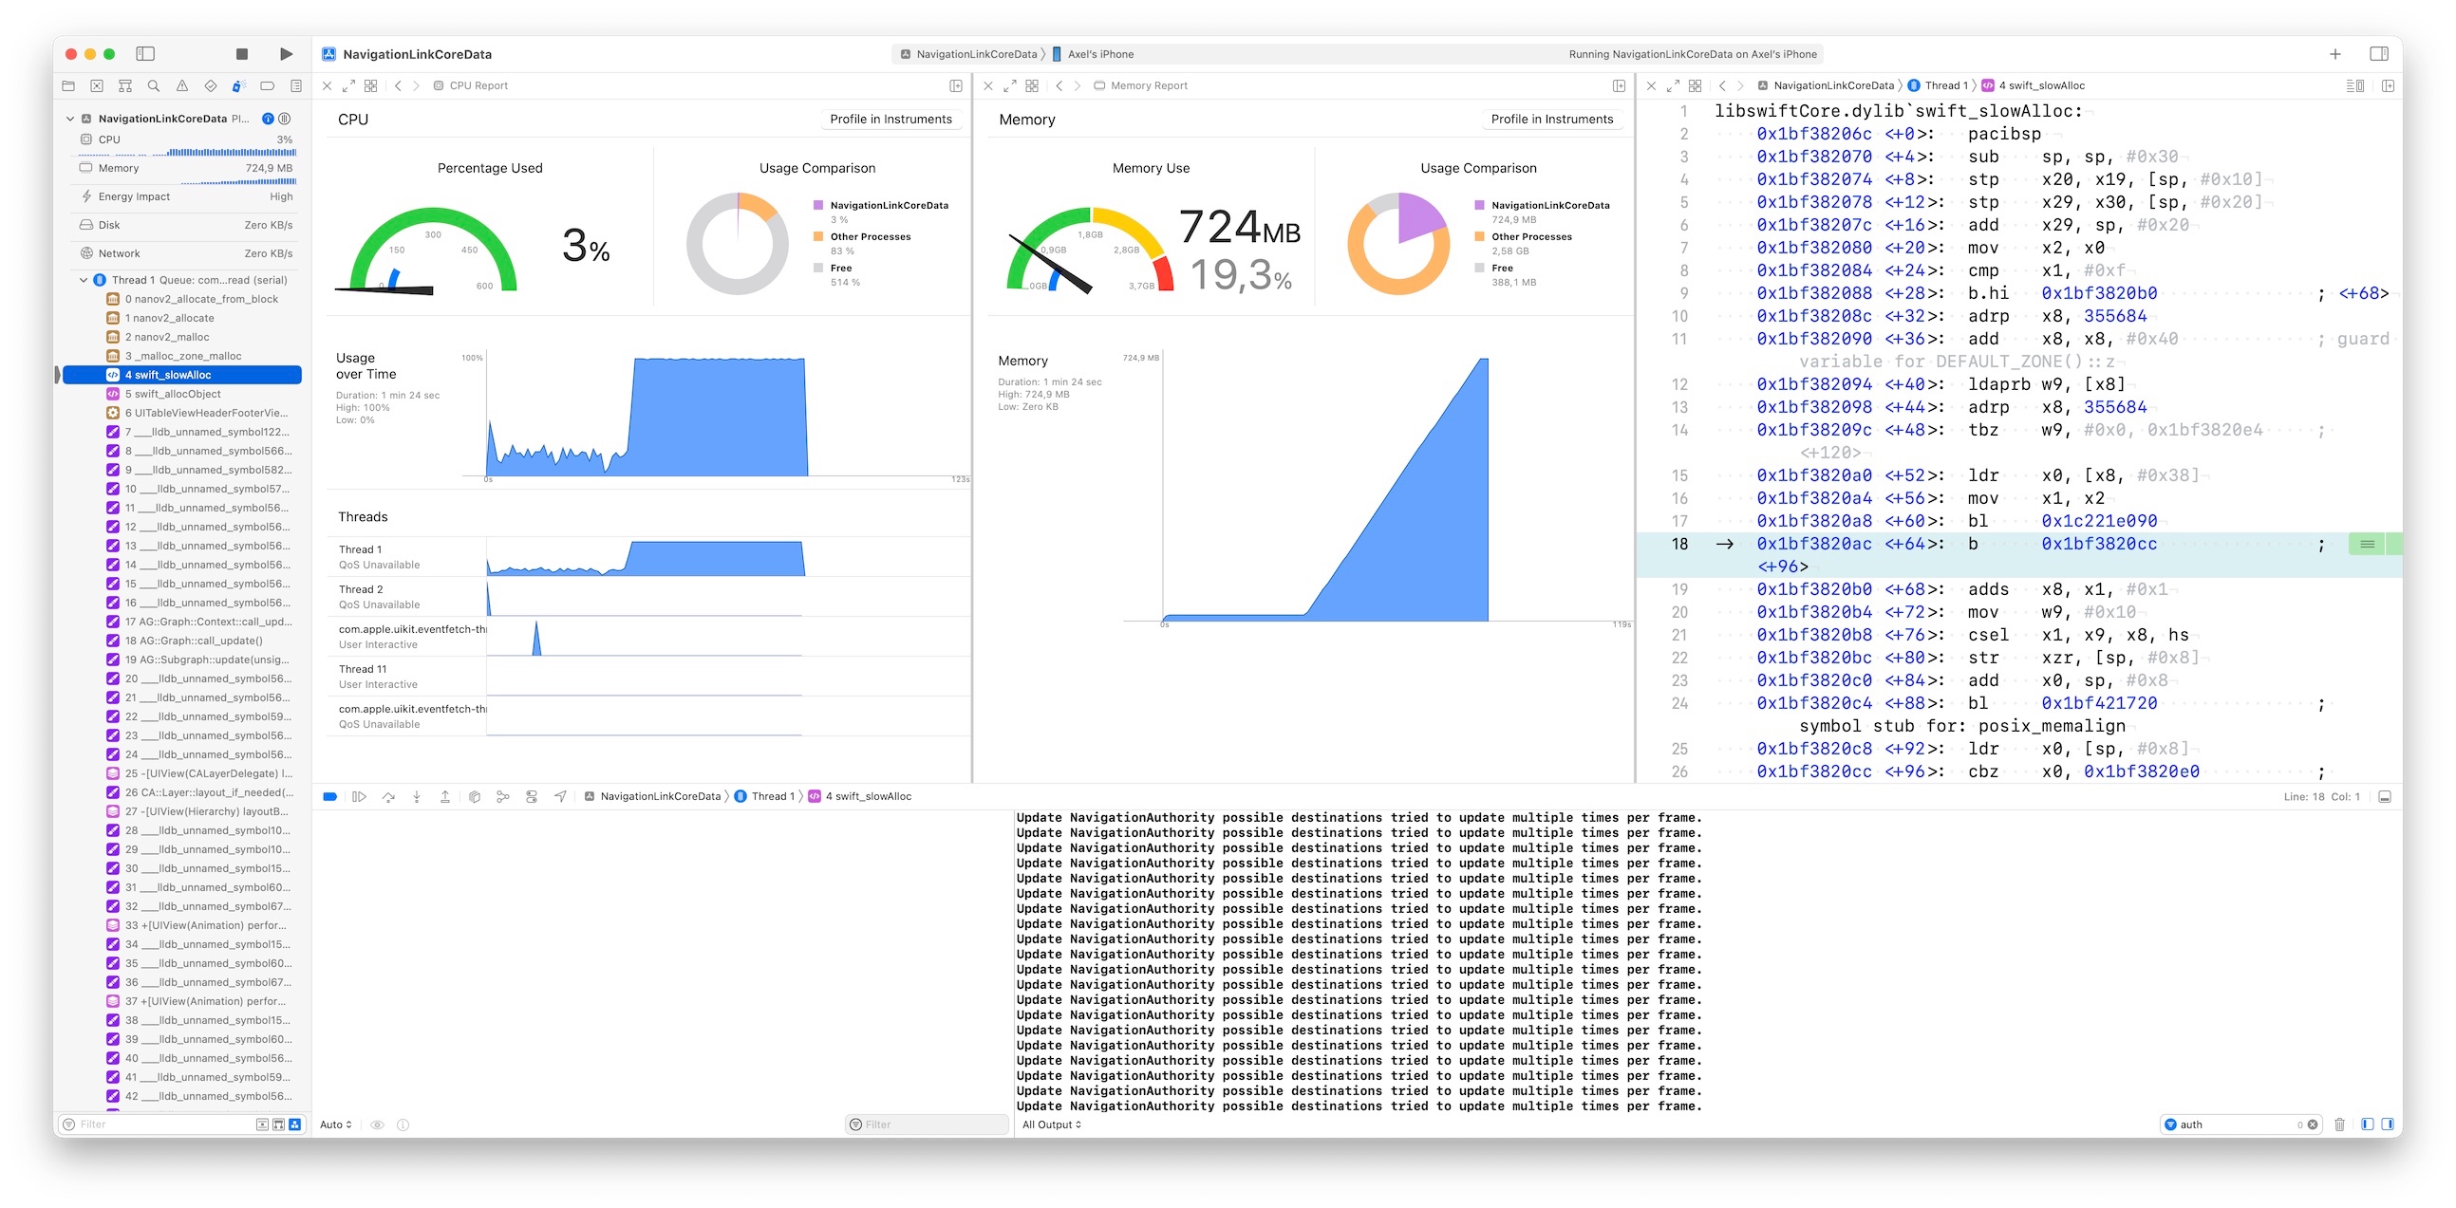Open the Test navigator diamond icon

pos(211,85)
